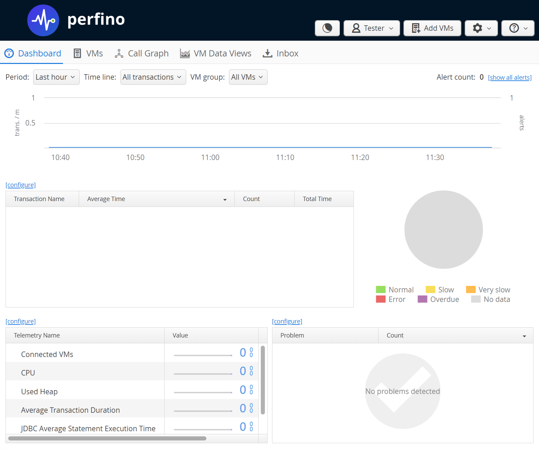Viewport: 539px width, 449px height.
Task: Click the Dashboard gauge icon
Action: [x=9, y=53]
